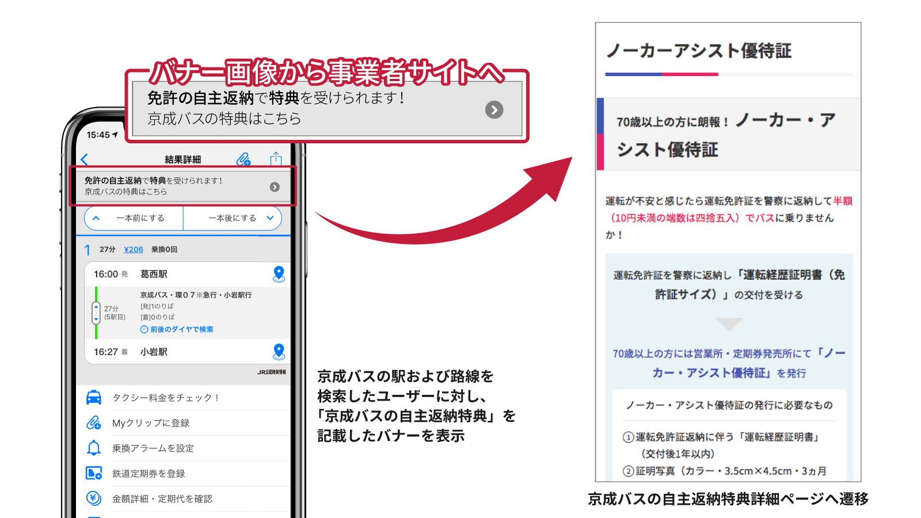Tap the enlarged banner's round arrow icon

(494, 109)
